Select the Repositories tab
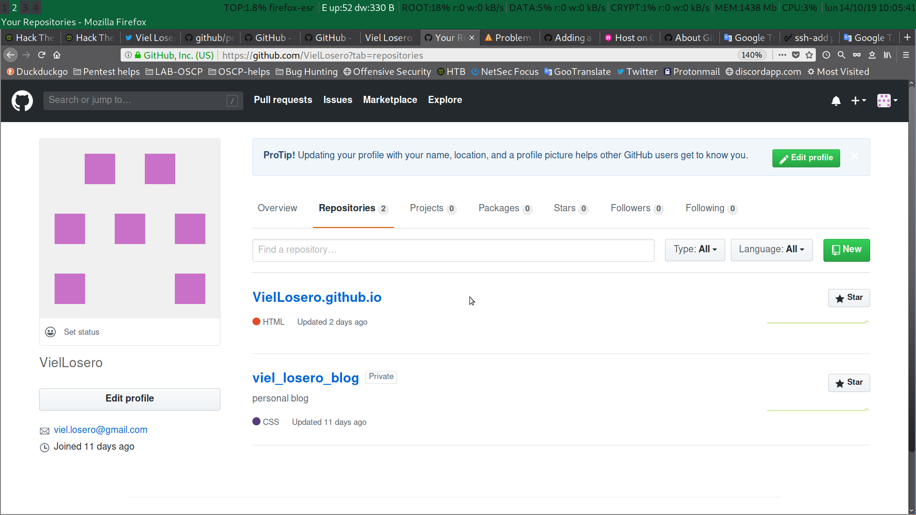Image resolution: width=916 pixels, height=515 pixels. [x=353, y=208]
